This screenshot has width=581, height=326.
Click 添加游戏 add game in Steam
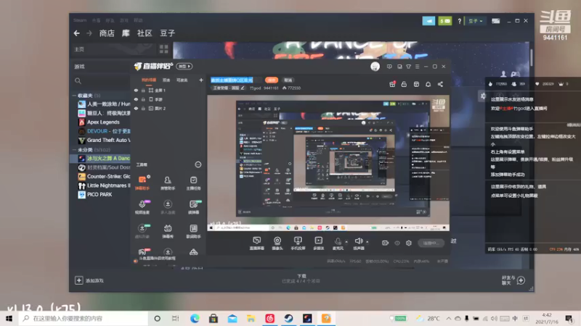[x=89, y=280]
